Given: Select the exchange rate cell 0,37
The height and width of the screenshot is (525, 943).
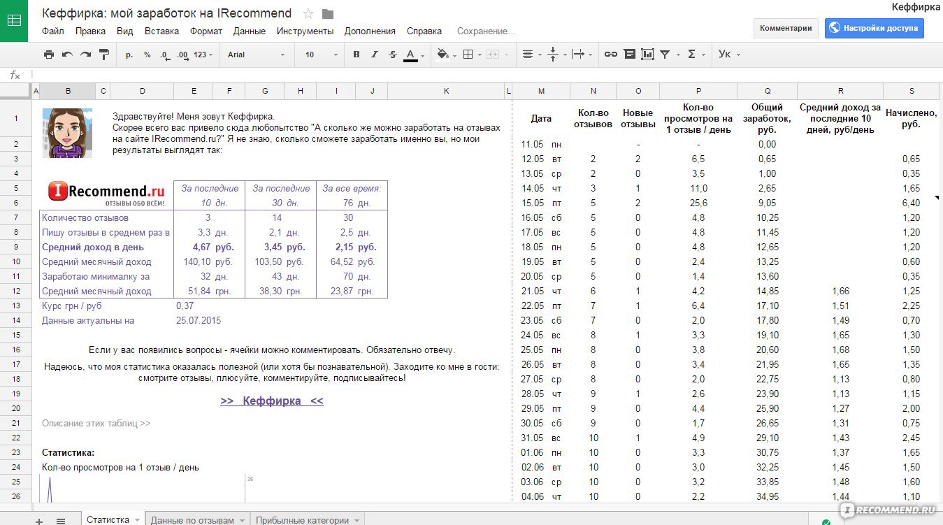Looking at the screenshot, I should pyautogui.click(x=185, y=305).
